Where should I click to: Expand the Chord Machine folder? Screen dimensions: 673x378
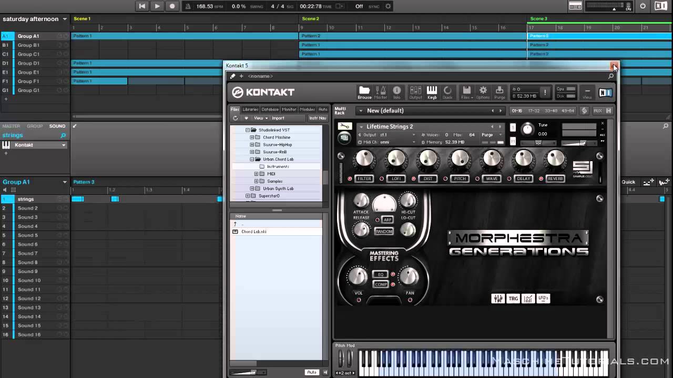(252, 137)
